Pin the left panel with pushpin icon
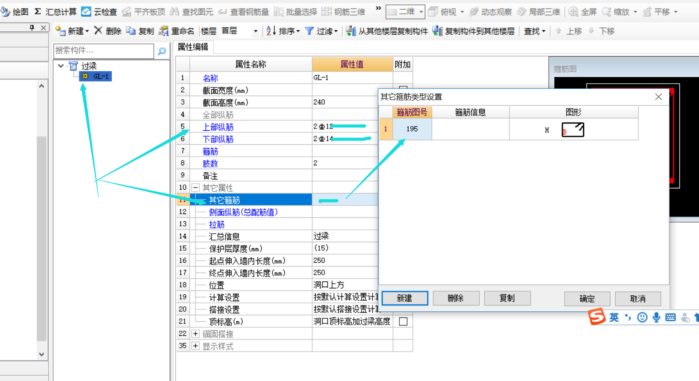699x381 pixels. [32, 28]
